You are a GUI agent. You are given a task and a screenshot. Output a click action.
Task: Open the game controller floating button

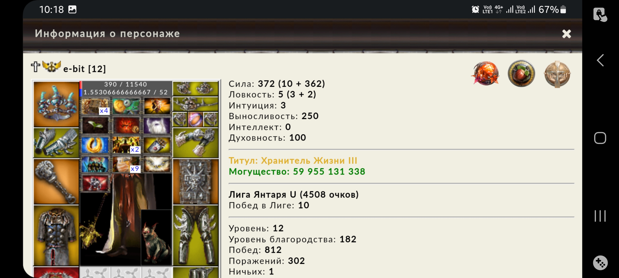tap(600, 263)
